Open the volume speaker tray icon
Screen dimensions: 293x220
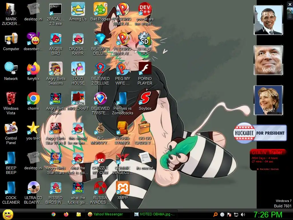click(243, 215)
